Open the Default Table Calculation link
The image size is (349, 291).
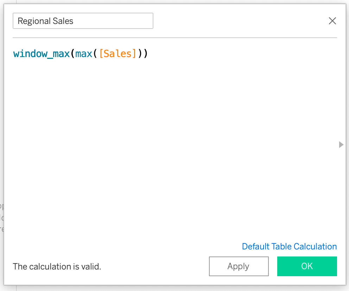(x=289, y=247)
